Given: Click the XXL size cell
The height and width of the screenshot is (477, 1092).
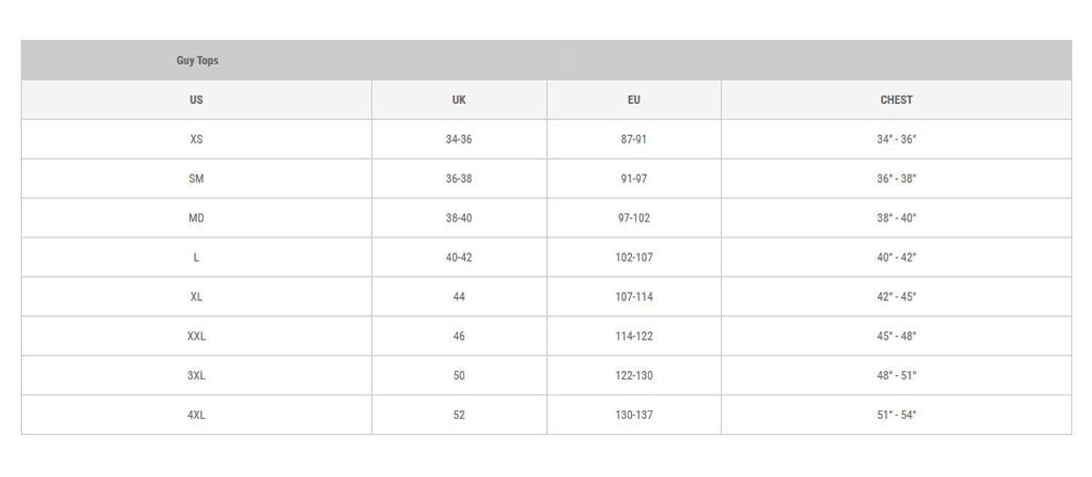Looking at the screenshot, I should tap(197, 336).
